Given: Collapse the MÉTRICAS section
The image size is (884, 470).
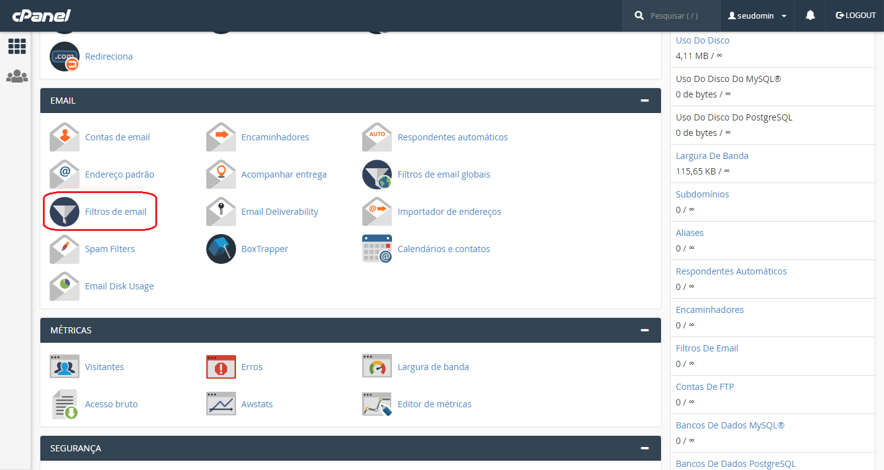Looking at the screenshot, I should click(x=645, y=330).
